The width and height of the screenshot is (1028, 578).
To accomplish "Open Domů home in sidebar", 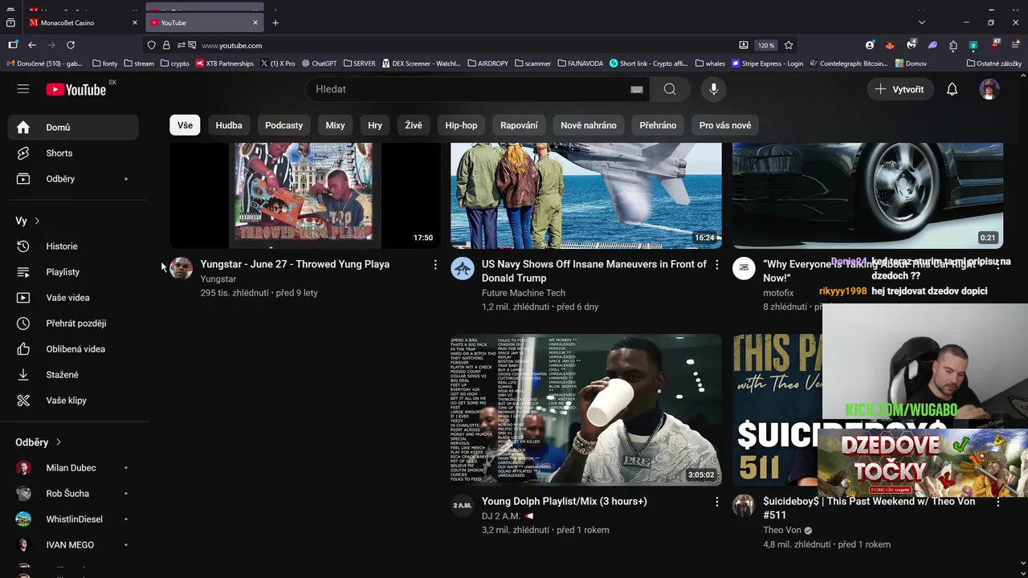I will pos(73,128).
